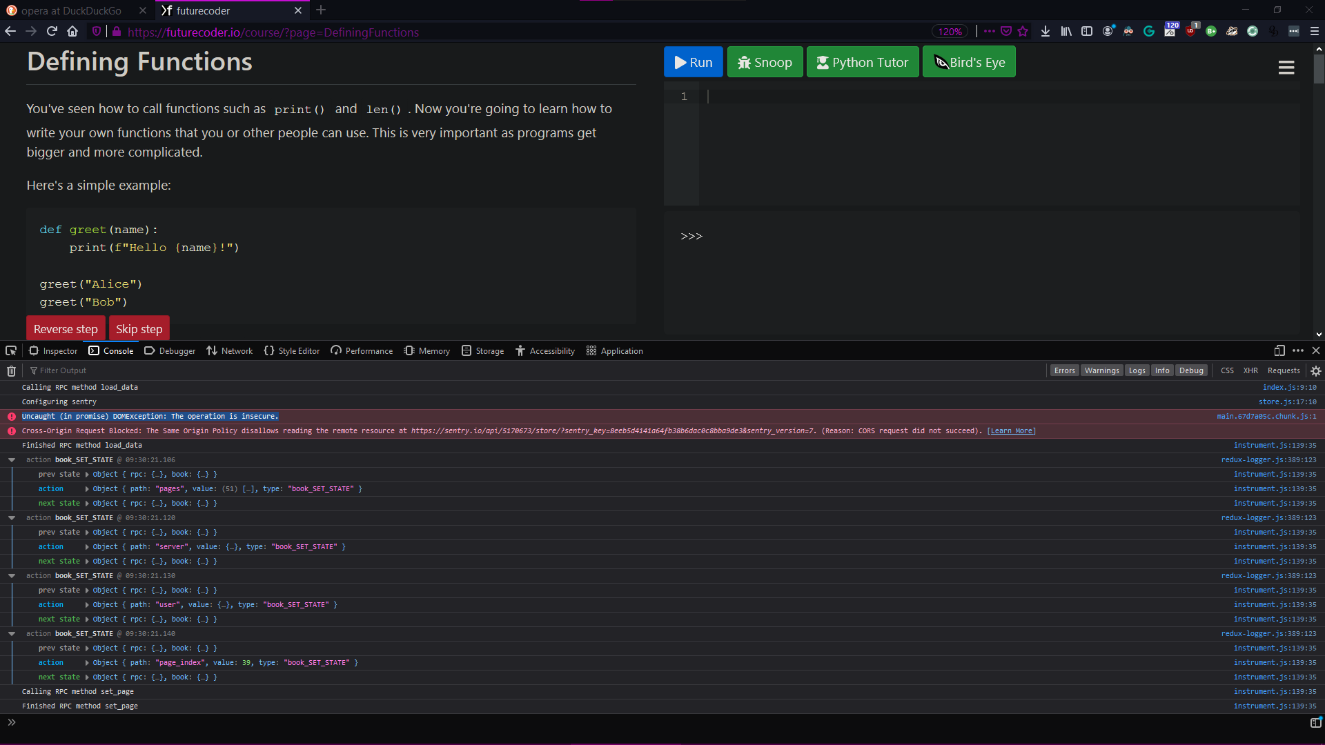Image resolution: width=1325 pixels, height=745 pixels.
Task: Bookmark the page with the star icon
Action: pyautogui.click(x=1024, y=31)
